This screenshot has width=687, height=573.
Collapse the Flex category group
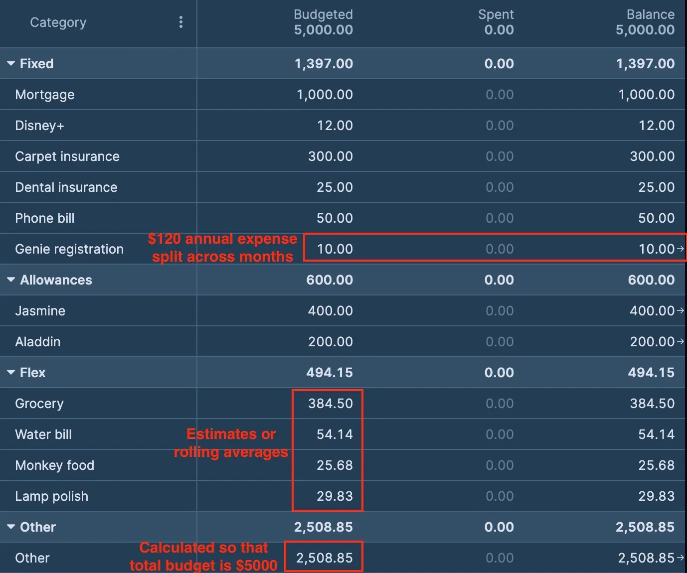click(10, 372)
